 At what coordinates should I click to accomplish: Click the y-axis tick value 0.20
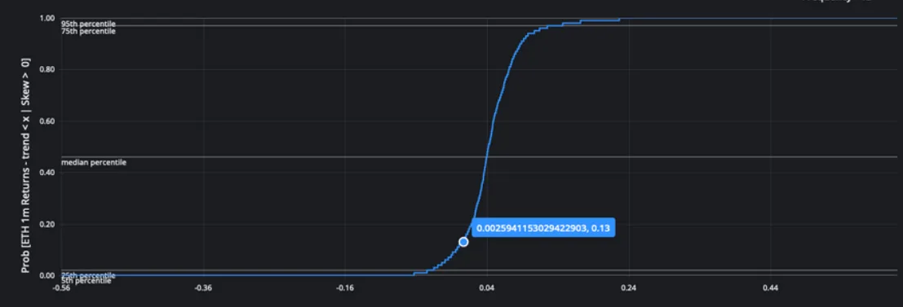pos(46,225)
